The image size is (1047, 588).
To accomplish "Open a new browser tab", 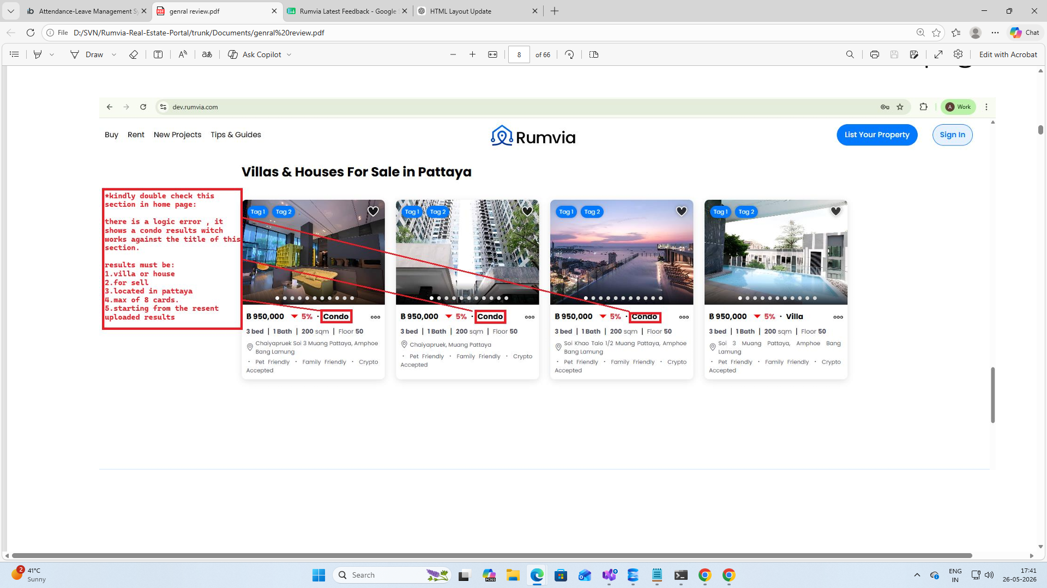I will coord(555,11).
